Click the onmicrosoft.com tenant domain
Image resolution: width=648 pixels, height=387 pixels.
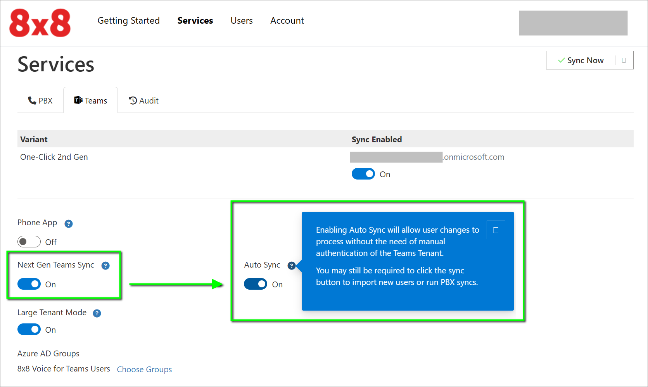pos(427,157)
